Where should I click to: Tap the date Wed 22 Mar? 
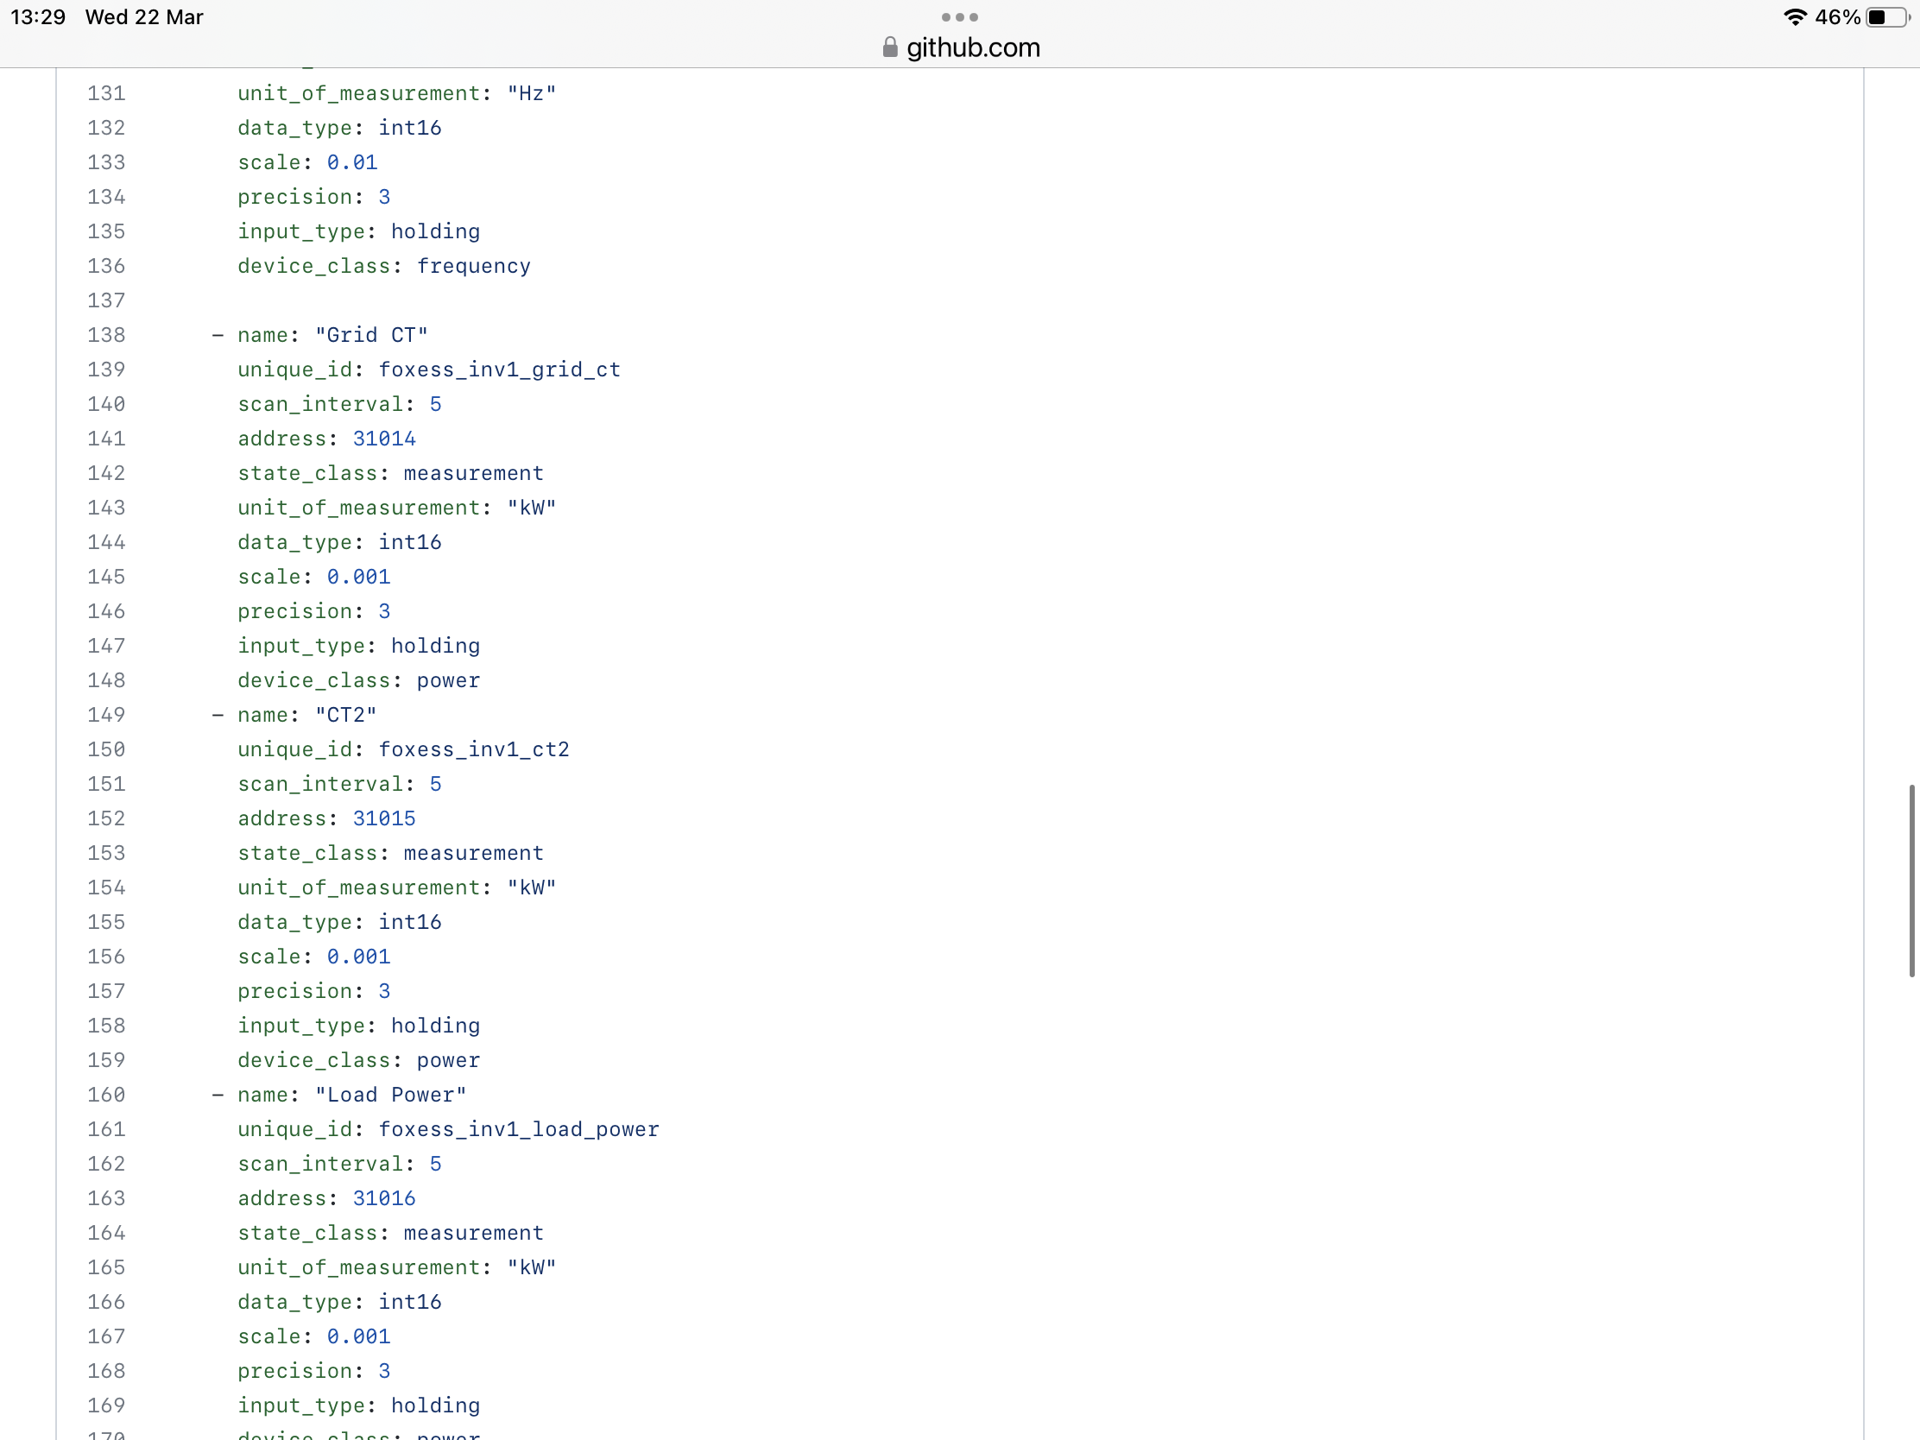[x=144, y=17]
